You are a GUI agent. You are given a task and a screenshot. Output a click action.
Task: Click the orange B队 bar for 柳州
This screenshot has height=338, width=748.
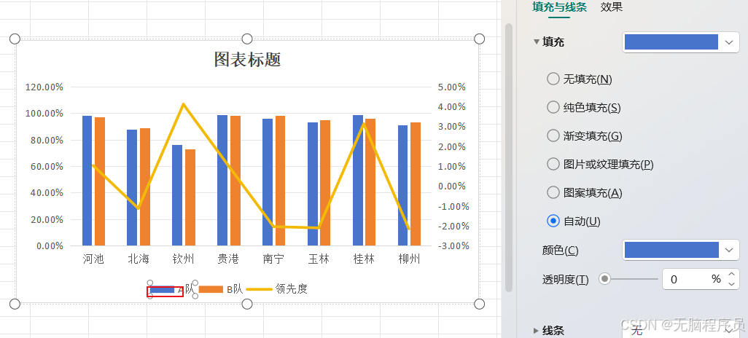pos(416,184)
